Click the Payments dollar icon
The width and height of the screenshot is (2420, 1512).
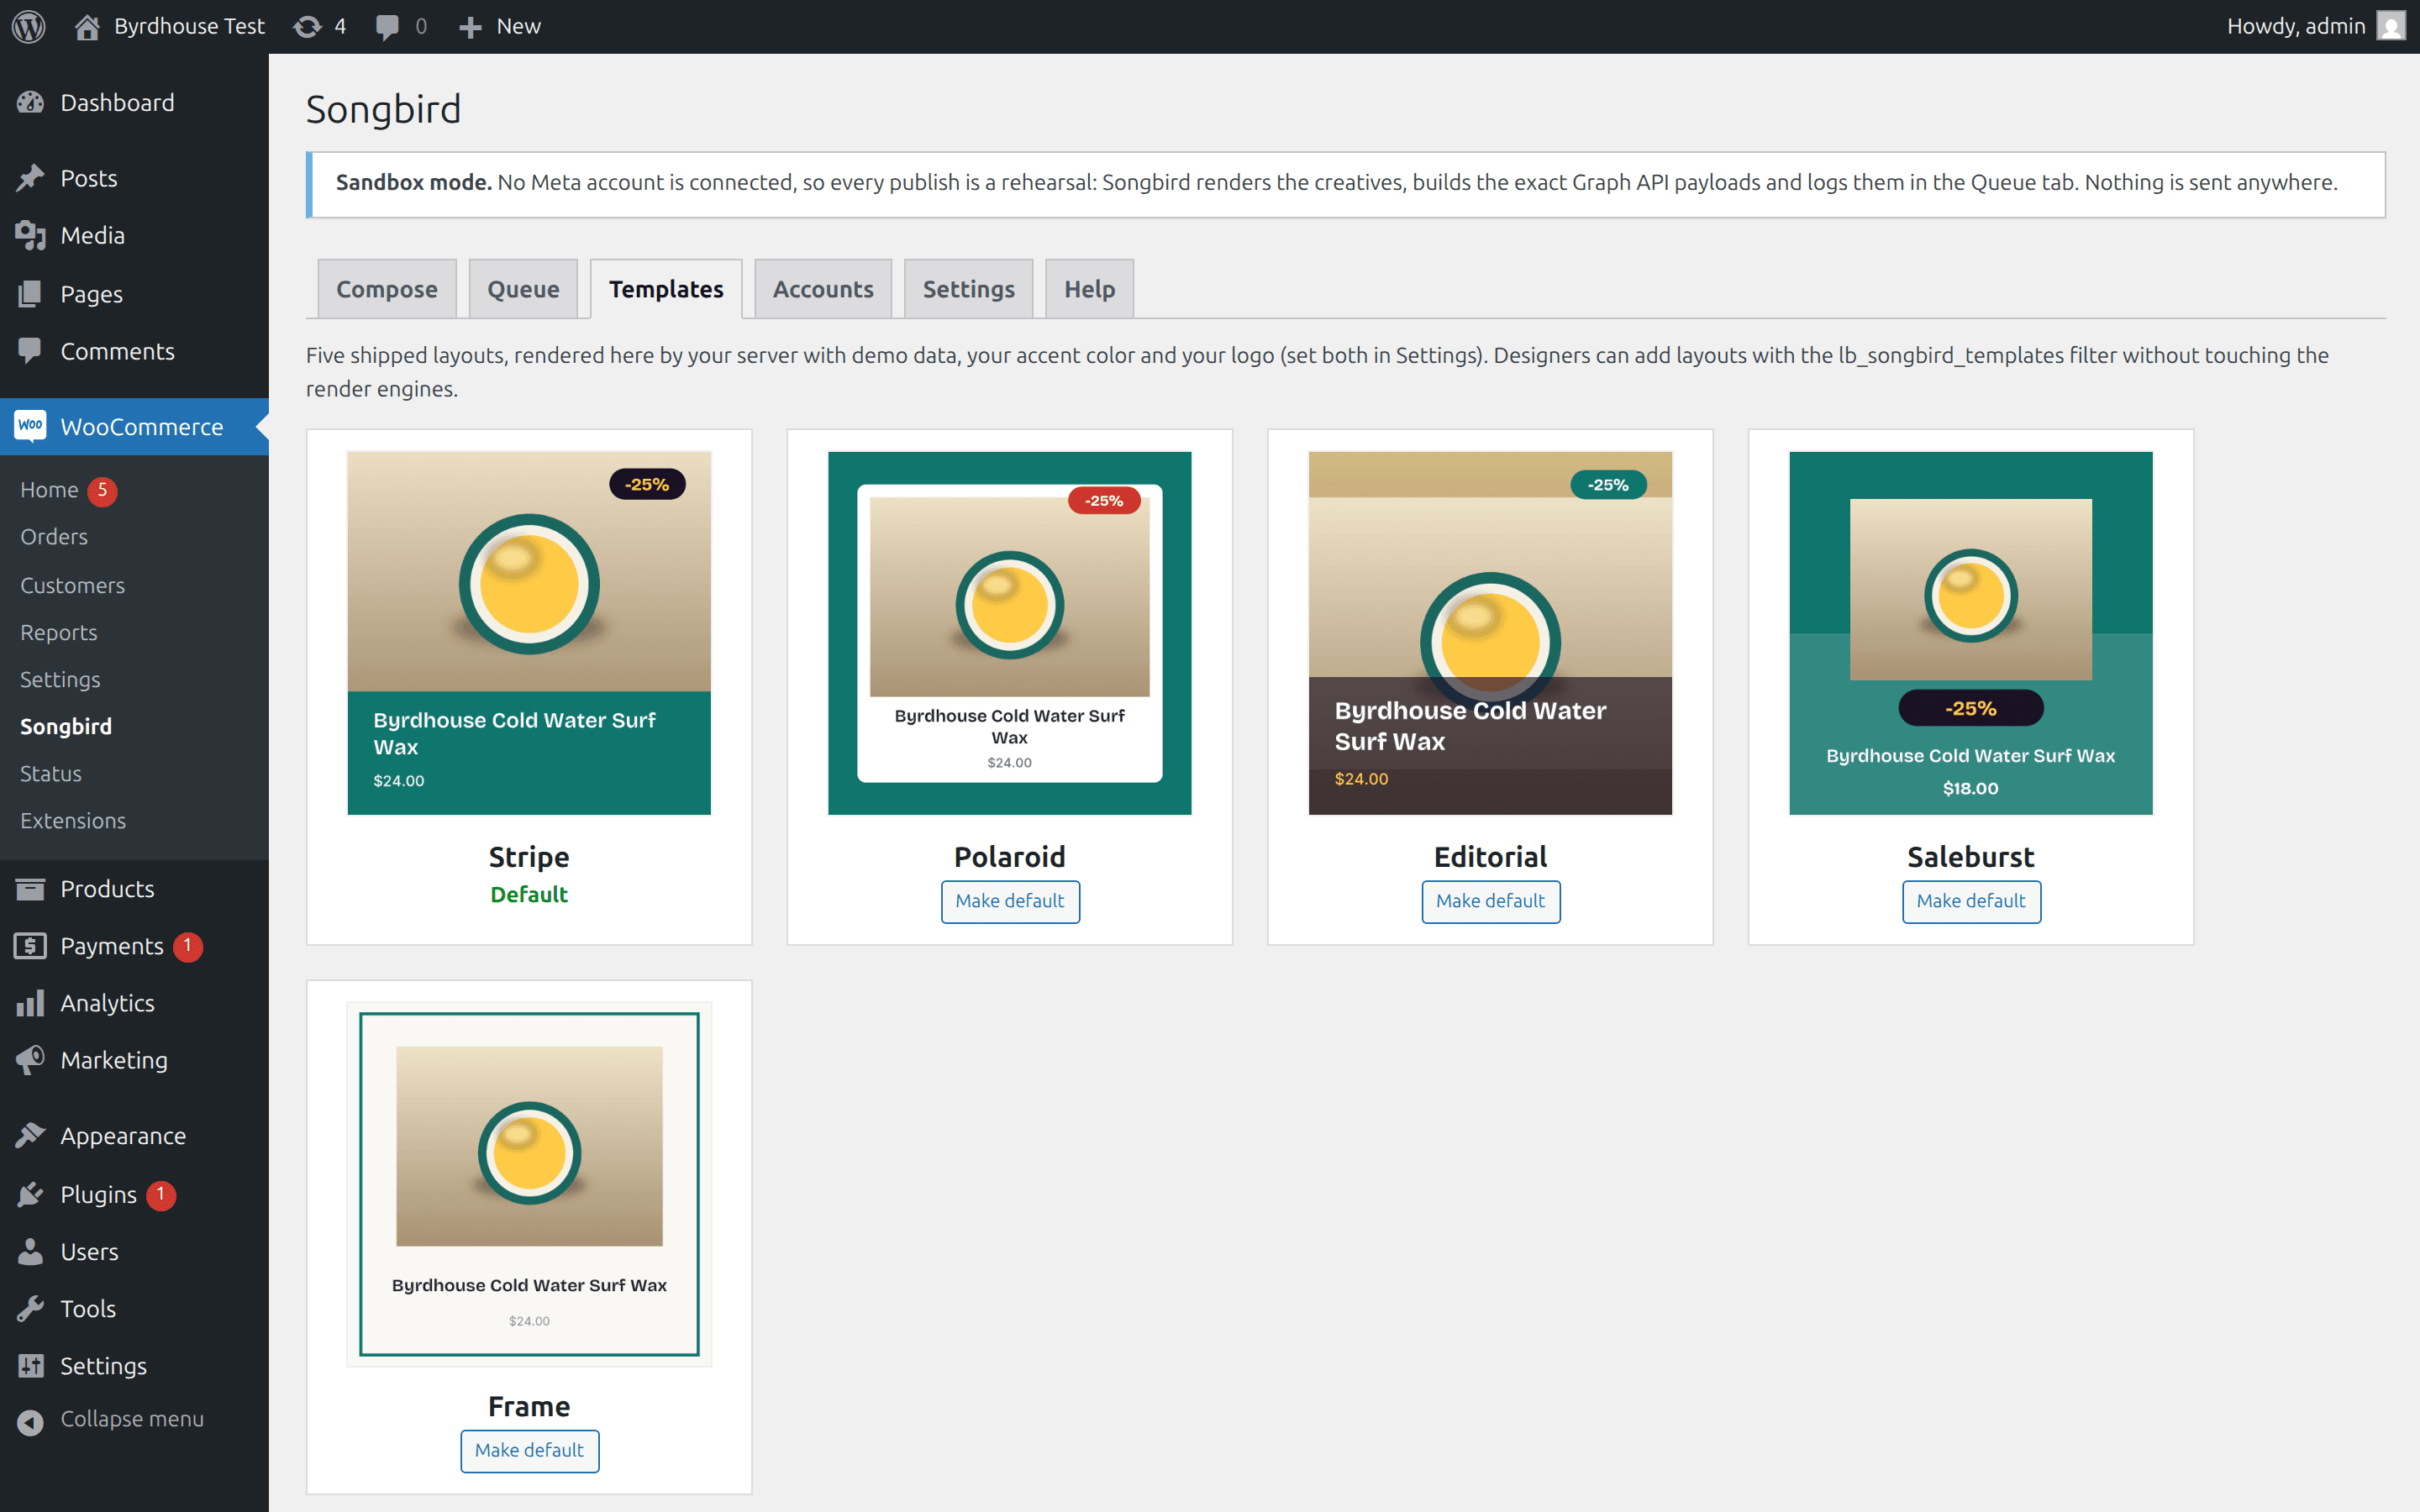30,946
